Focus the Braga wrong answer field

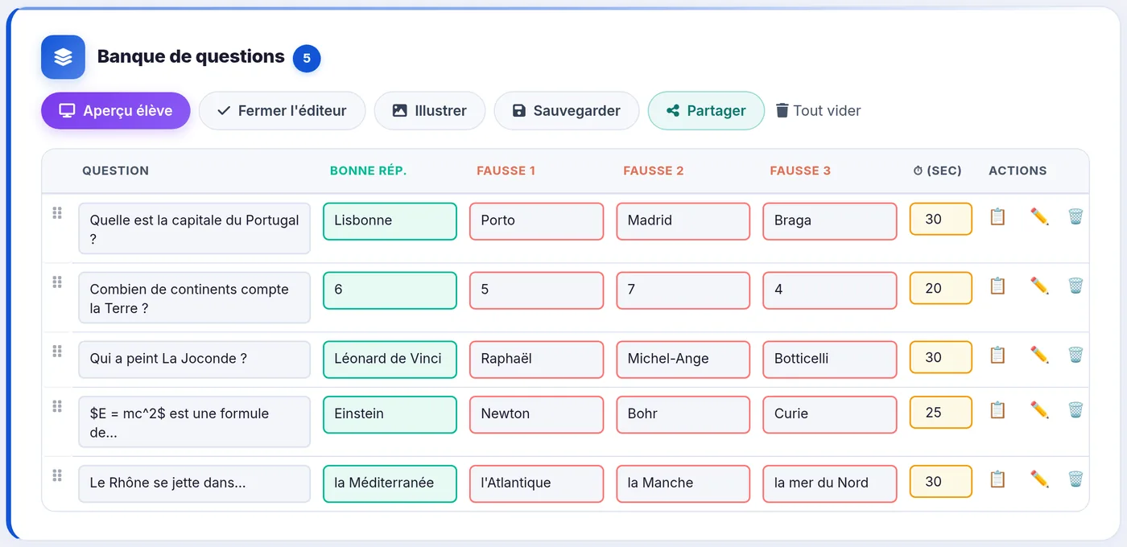(x=830, y=221)
